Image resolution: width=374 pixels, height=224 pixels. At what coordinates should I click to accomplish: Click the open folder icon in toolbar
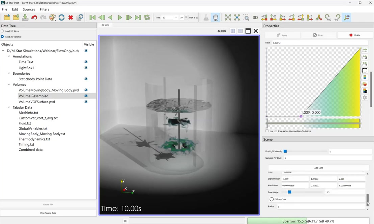click(7, 17)
